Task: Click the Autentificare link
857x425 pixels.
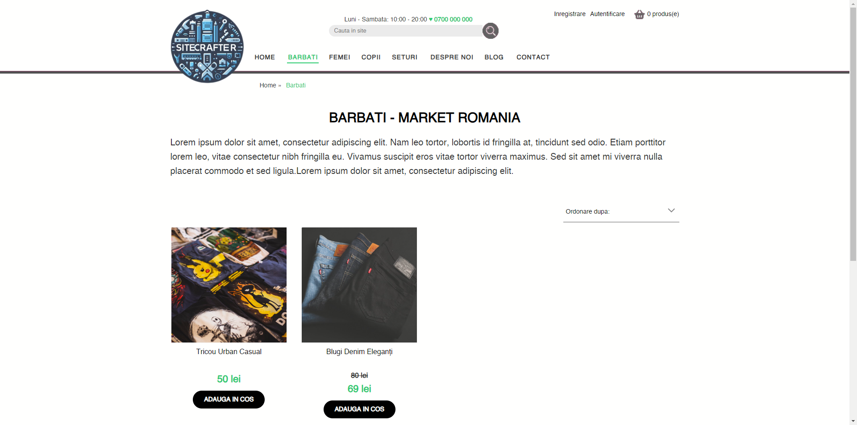Action: tap(607, 14)
